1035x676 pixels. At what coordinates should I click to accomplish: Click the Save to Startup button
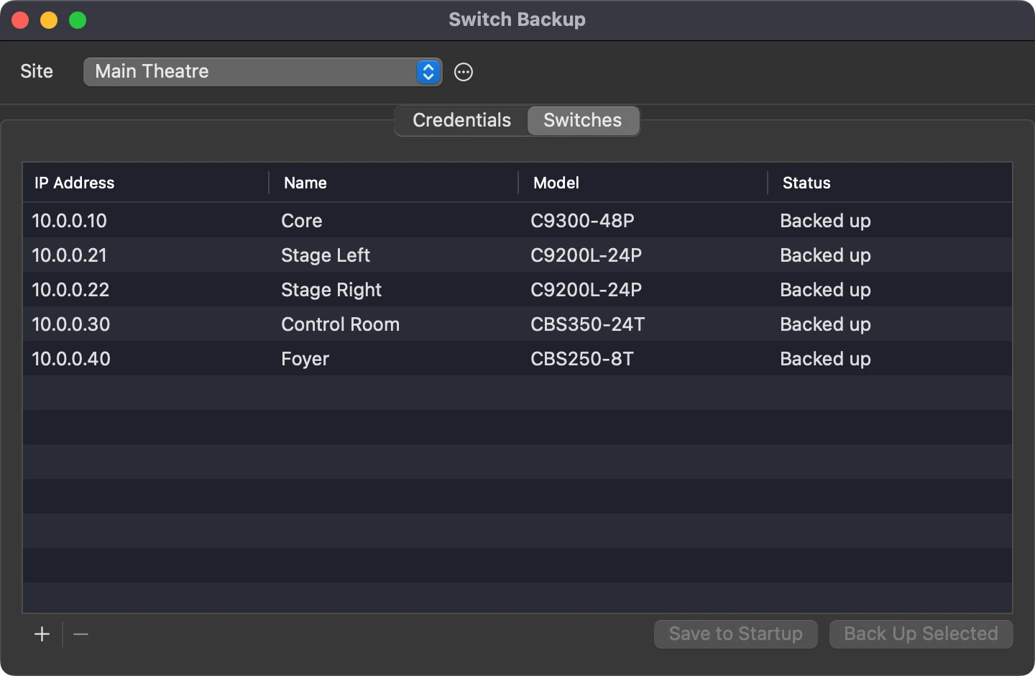(736, 634)
